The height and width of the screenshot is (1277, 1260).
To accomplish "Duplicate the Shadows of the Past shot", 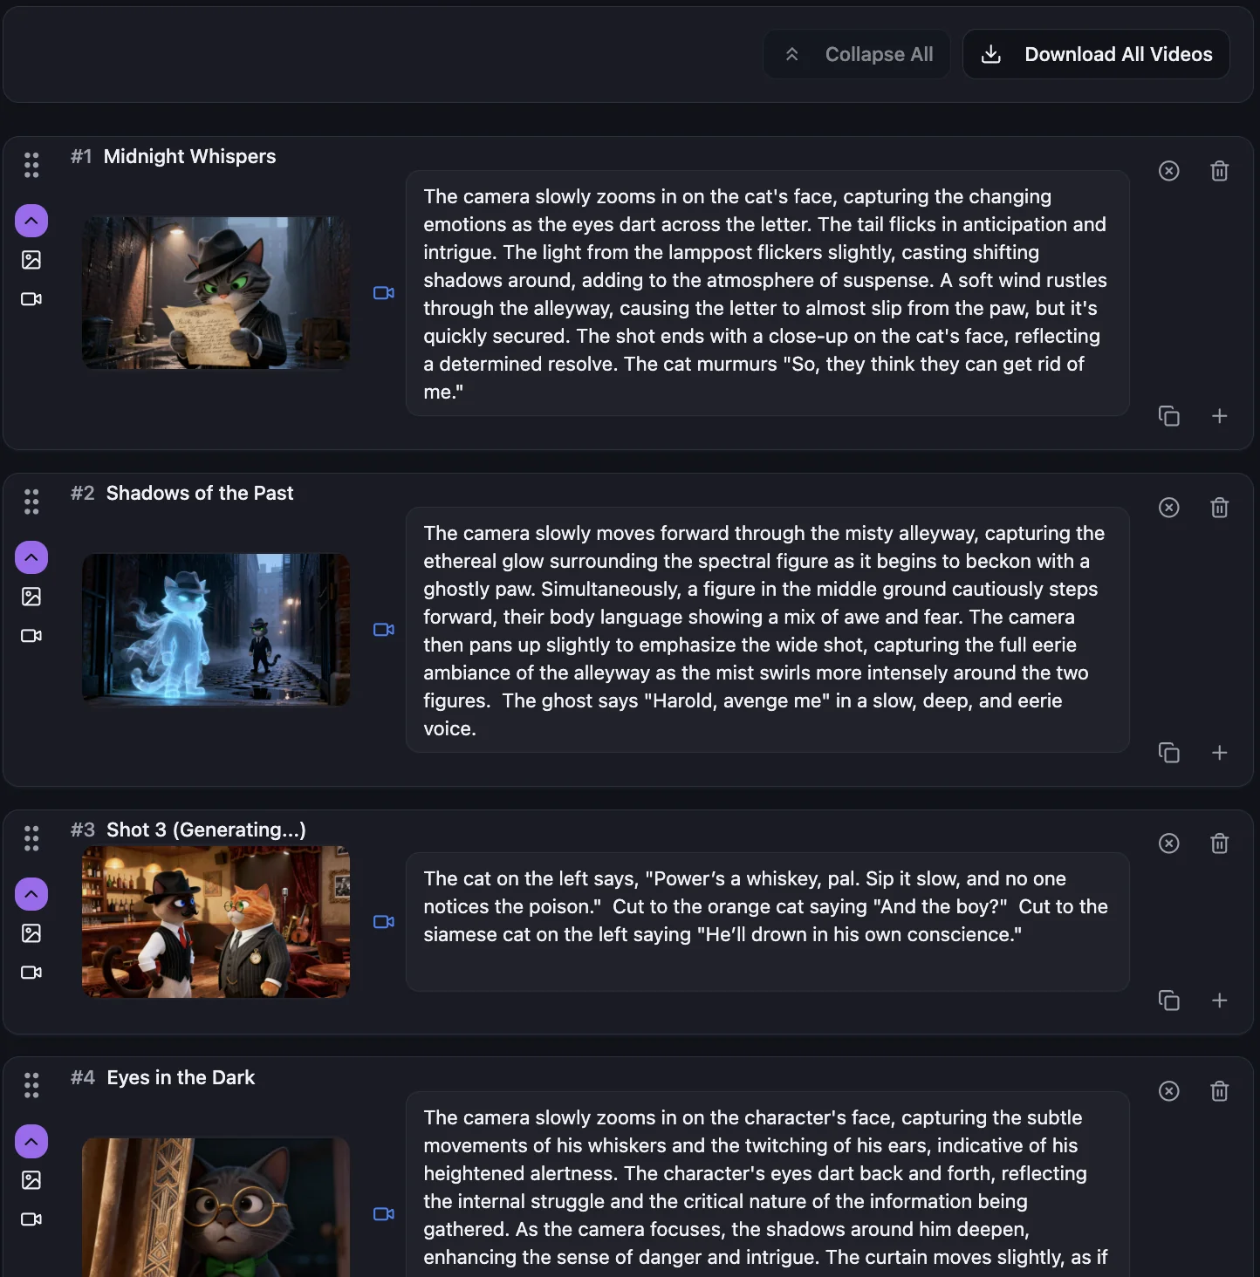I will click(1168, 753).
